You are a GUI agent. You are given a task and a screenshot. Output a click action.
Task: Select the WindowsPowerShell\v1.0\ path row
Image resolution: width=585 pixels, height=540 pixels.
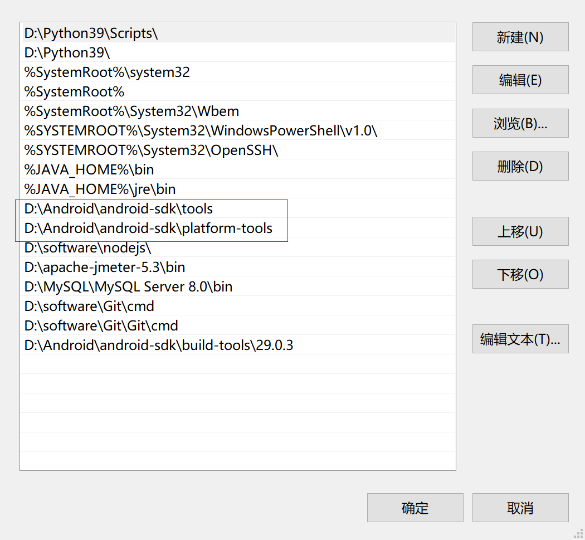tap(238, 130)
